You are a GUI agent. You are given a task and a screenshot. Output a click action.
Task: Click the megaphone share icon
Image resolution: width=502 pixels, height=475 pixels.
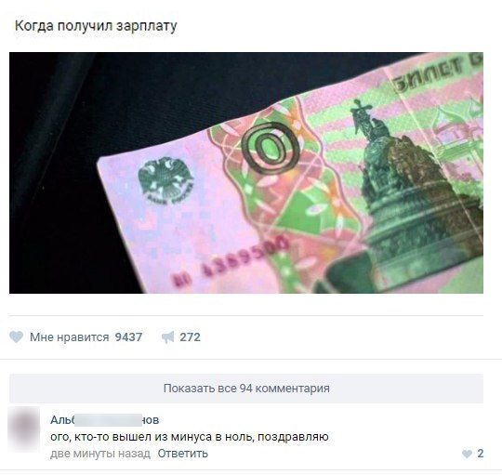click(x=167, y=337)
